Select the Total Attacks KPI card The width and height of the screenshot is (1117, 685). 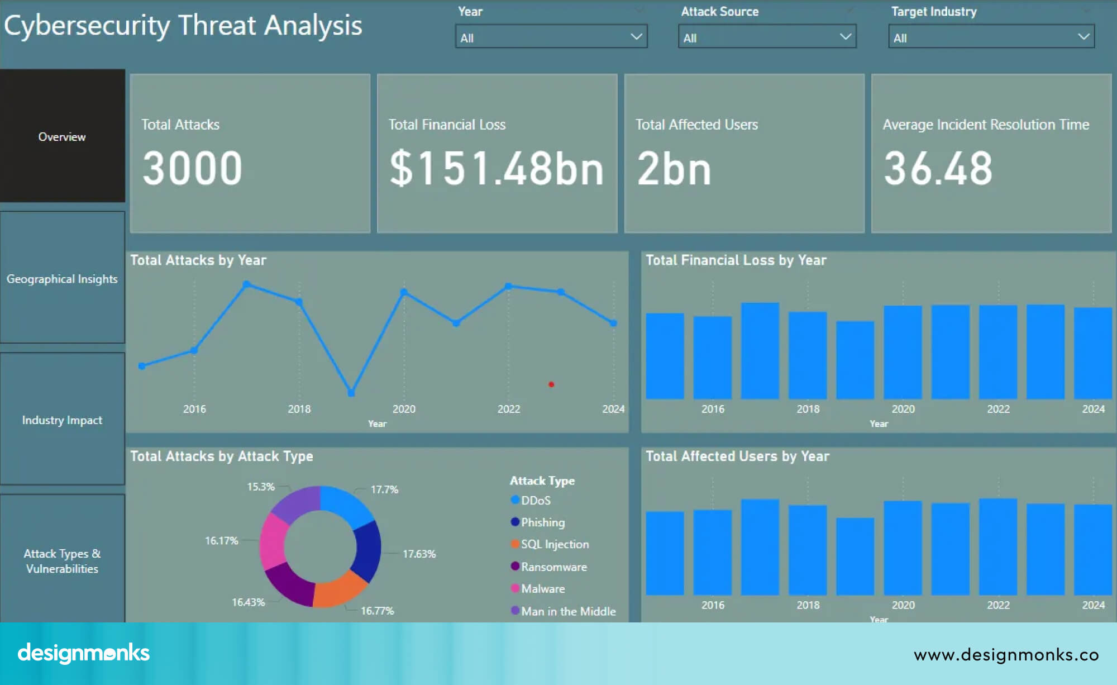(x=250, y=153)
